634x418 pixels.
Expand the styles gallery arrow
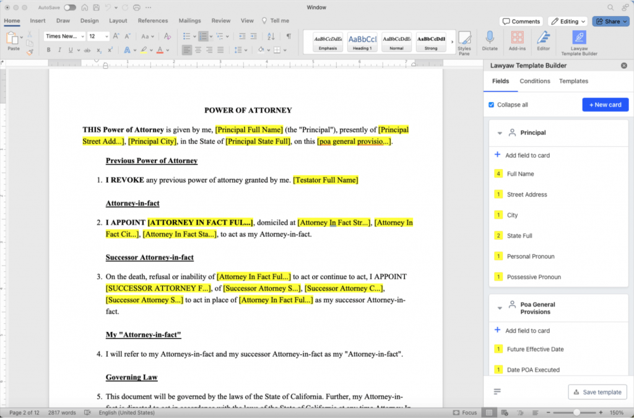(x=452, y=41)
